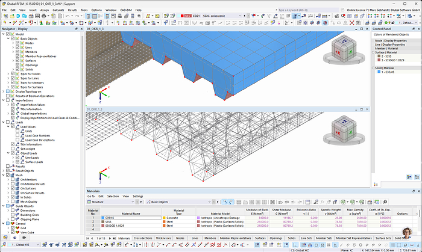Image resolution: width=422 pixels, height=252 pixels.
Task: Collapse the Basic Objects tree node
Action: click(8, 38)
